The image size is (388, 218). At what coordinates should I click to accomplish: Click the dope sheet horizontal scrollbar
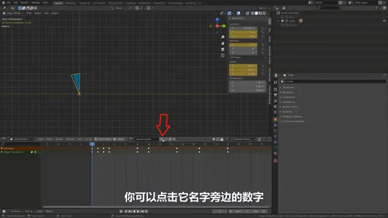click(156, 207)
